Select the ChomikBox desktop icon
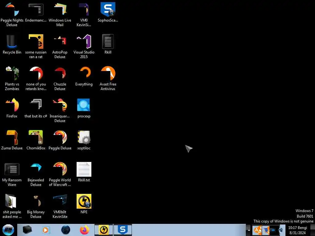Screen dimensions: 315x236 click(36, 140)
